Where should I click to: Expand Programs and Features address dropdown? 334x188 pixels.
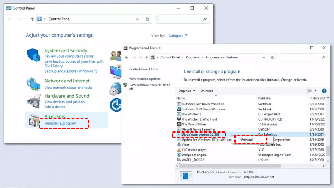pos(264,58)
